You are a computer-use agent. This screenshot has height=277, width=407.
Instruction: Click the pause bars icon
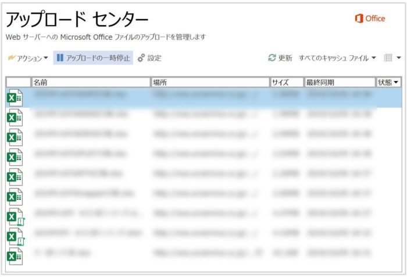pyautogui.click(x=60, y=58)
